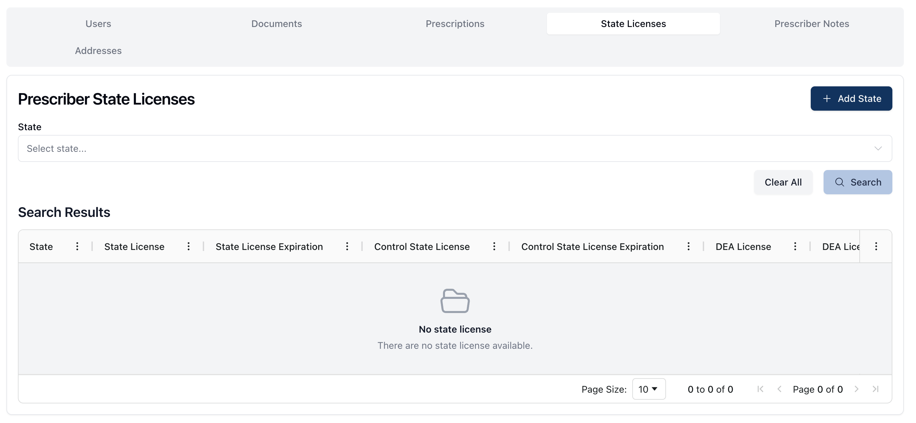Open the Page Size 10 dropdown
Screen dimensions: 916x423
648,389
